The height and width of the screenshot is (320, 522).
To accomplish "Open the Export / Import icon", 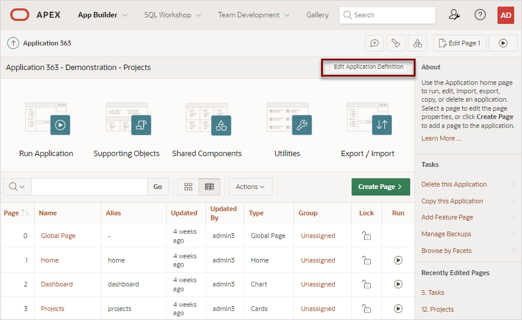I will click(x=369, y=119).
